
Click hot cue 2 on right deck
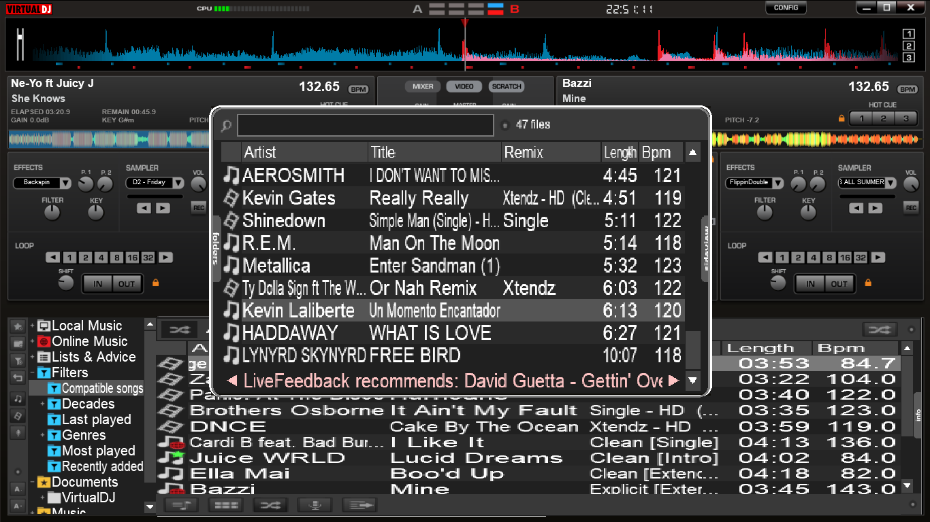pos(883,118)
